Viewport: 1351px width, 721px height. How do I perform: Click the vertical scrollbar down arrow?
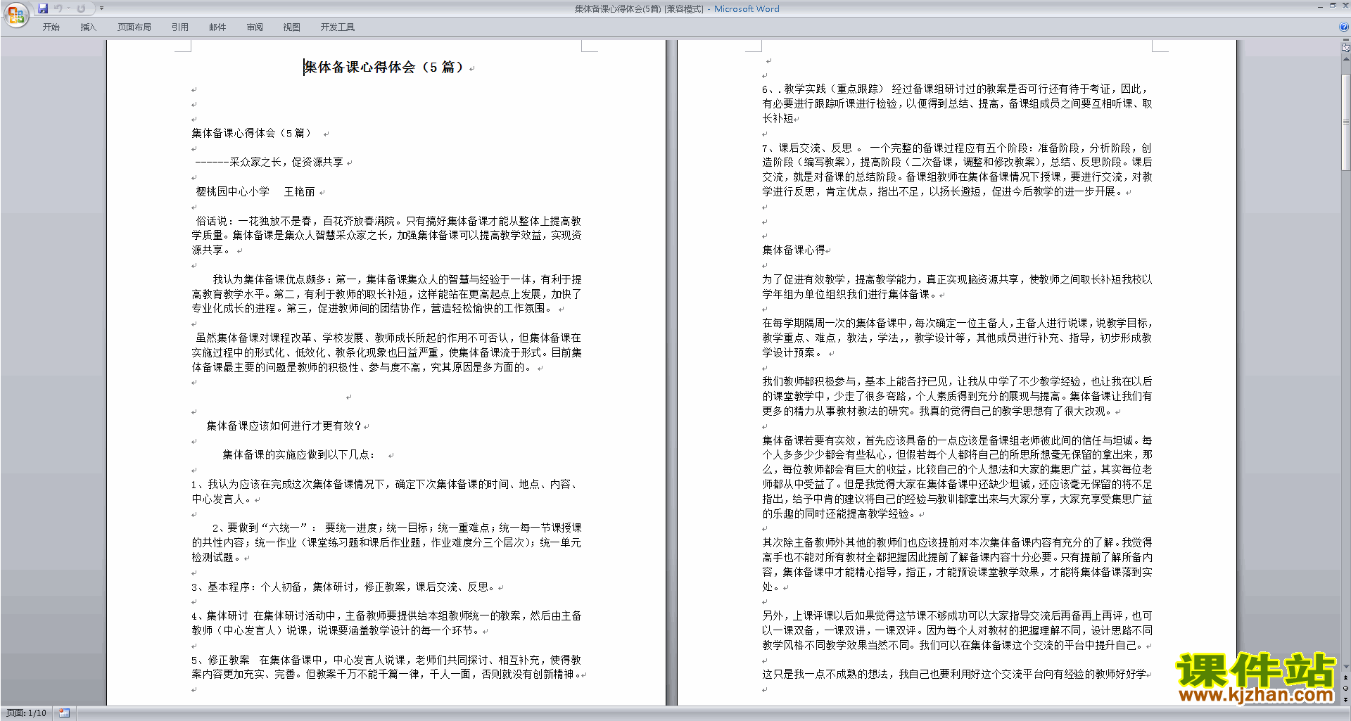pos(1346,667)
